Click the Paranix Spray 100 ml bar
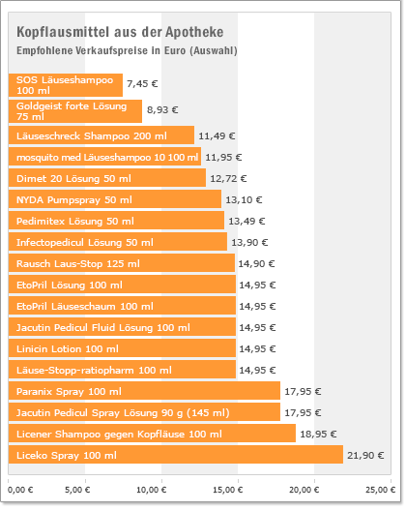This screenshot has width=406, height=511. click(x=144, y=391)
